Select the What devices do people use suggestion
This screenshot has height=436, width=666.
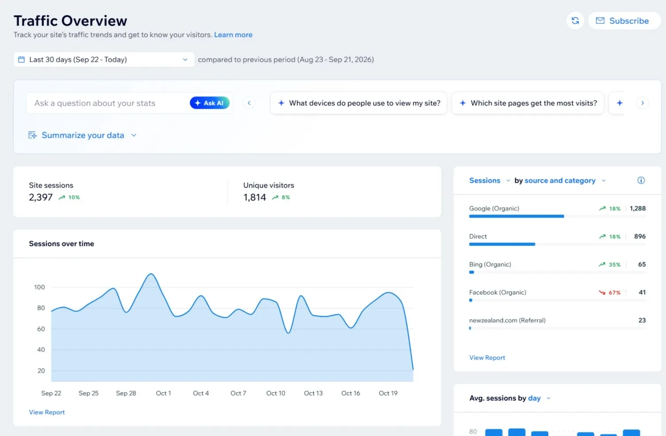point(358,103)
